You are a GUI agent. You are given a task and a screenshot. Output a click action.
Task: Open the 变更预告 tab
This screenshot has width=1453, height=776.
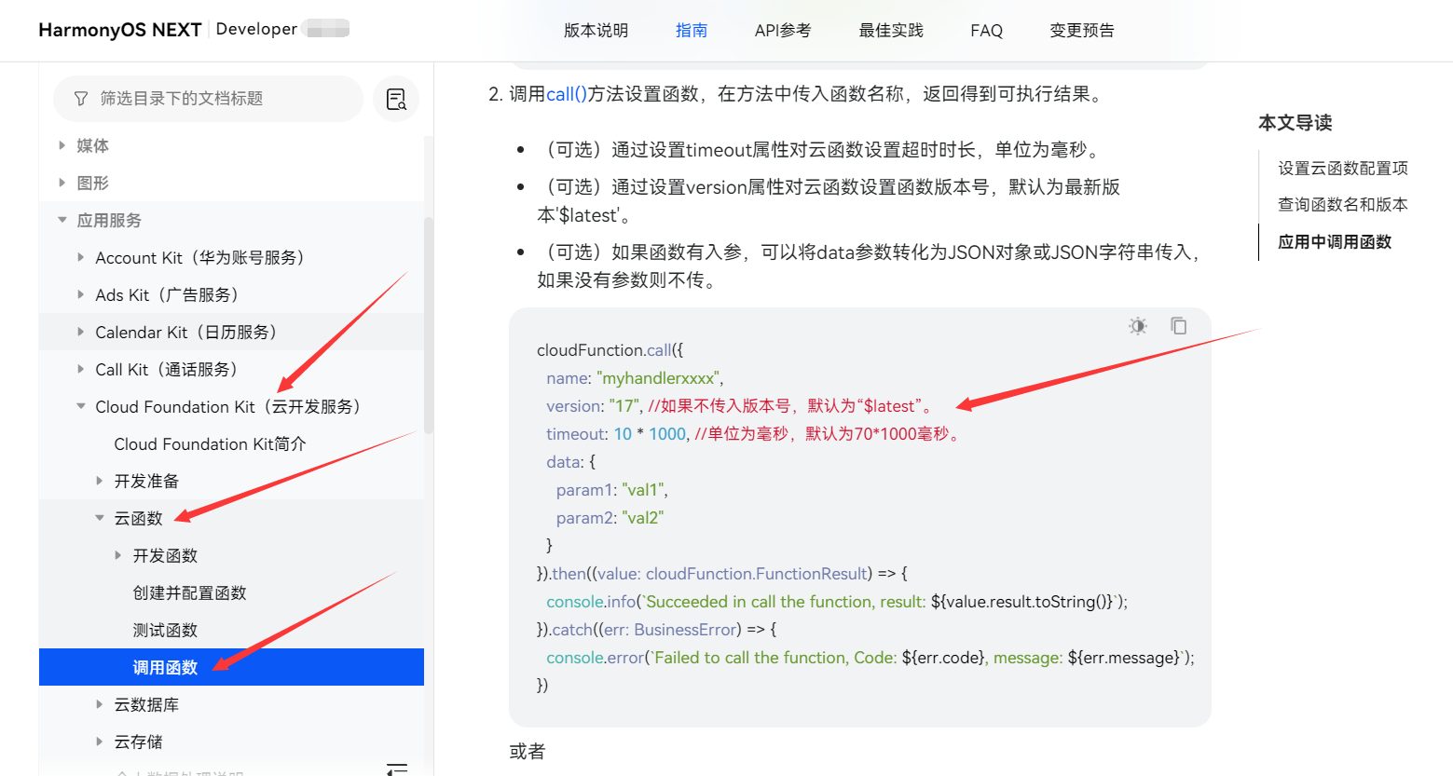click(1081, 31)
